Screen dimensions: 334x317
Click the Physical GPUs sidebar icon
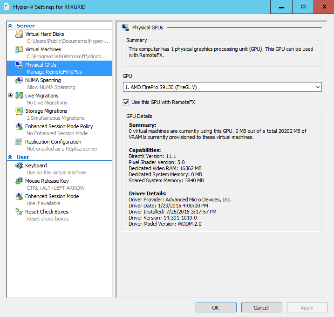19,65
